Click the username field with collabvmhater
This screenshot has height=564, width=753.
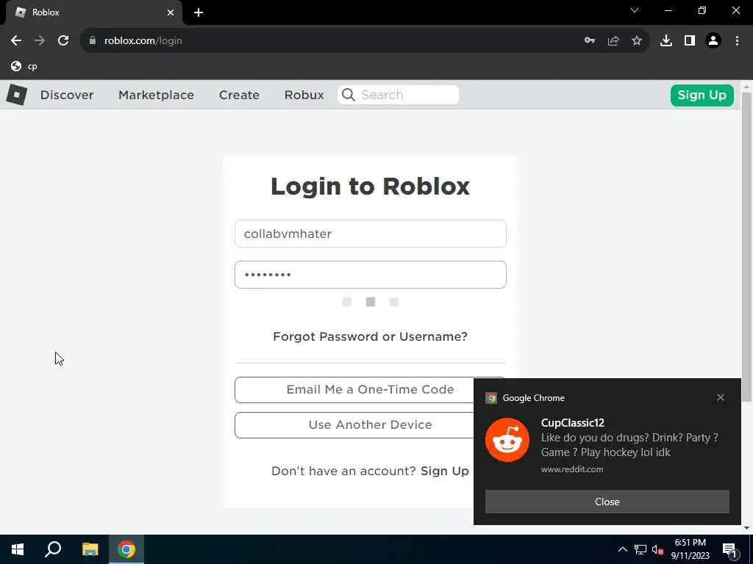371,234
